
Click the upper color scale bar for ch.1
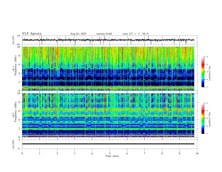pyautogui.click(x=203, y=72)
